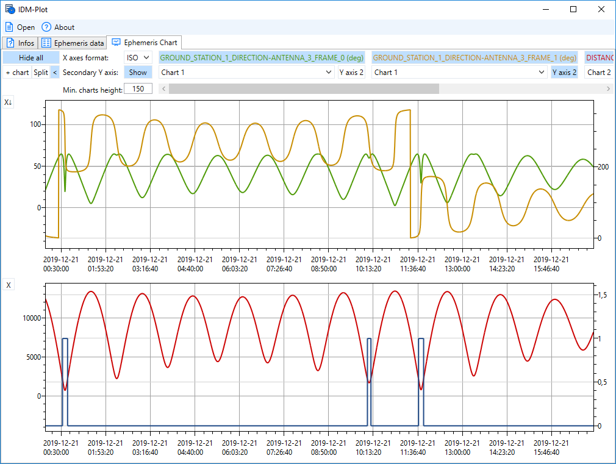Enable Y axis 2 for FRAME_0 series
Viewport: 616px width, 464px height.
pos(352,73)
